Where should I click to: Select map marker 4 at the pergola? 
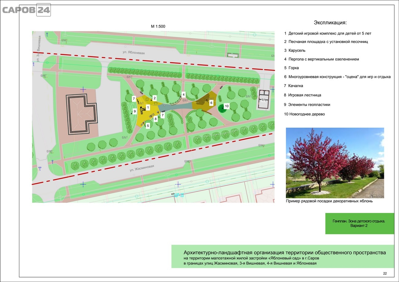coord(184,94)
